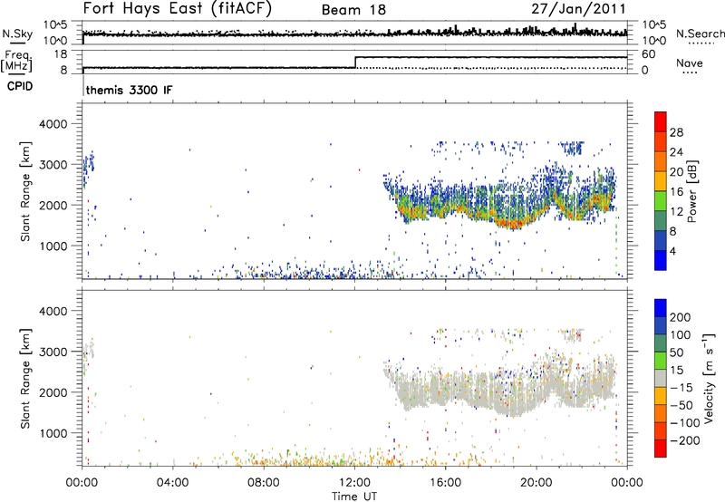Click the "60" tick on the Nave axis

coord(648,54)
